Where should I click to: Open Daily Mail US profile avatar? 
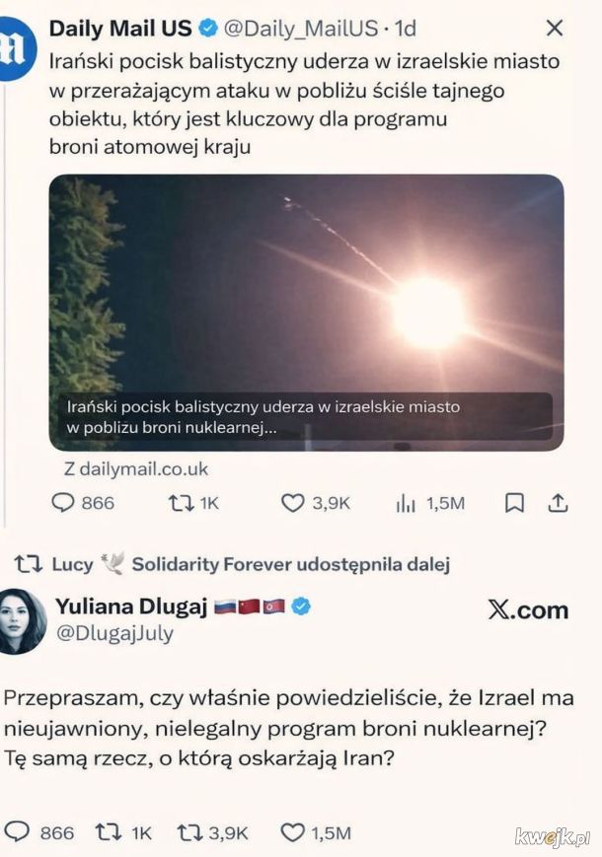17,48
